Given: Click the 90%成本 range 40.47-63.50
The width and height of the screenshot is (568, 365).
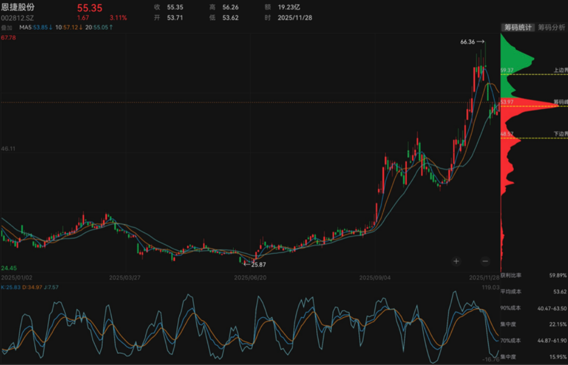Looking at the screenshot, I should [x=552, y=308].
